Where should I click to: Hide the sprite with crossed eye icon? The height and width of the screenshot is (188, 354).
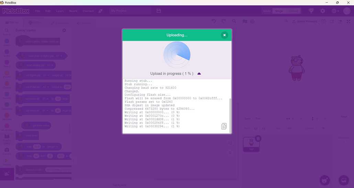pyautogui.click(x=263, y=129)
